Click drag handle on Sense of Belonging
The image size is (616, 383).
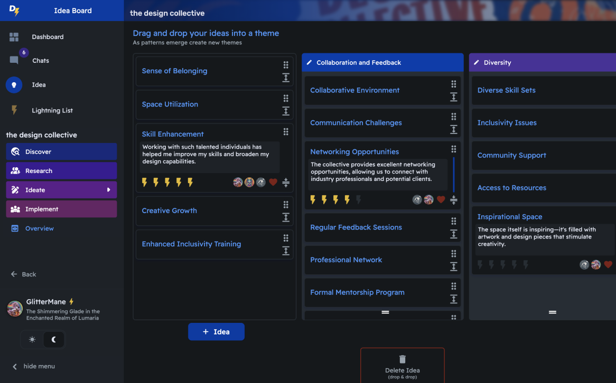[x=286, y=65]
